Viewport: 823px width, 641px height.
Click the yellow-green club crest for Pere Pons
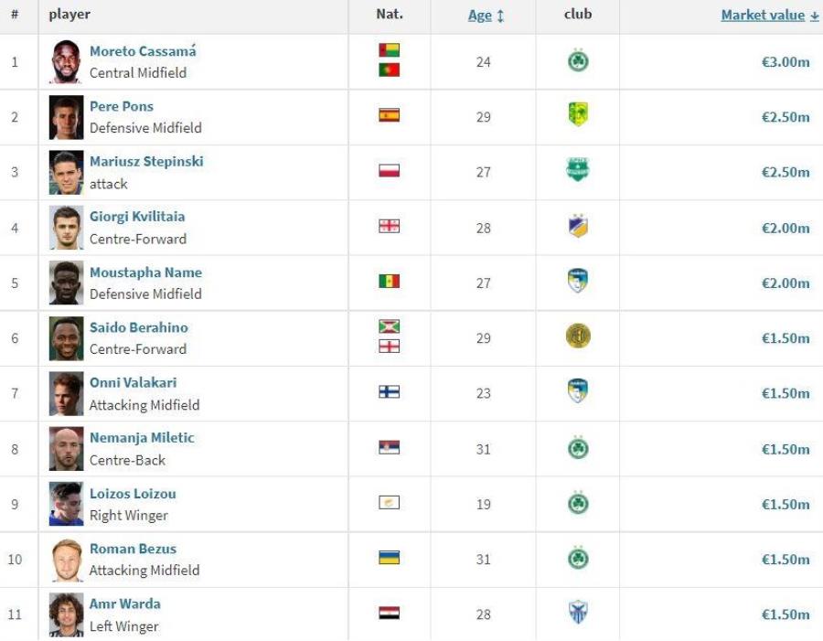(x=578, y=114)
